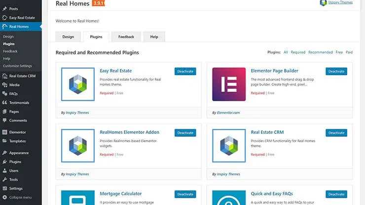Deactivate RealHomes Elementor Addon plugin

click(x=185, y=133)
